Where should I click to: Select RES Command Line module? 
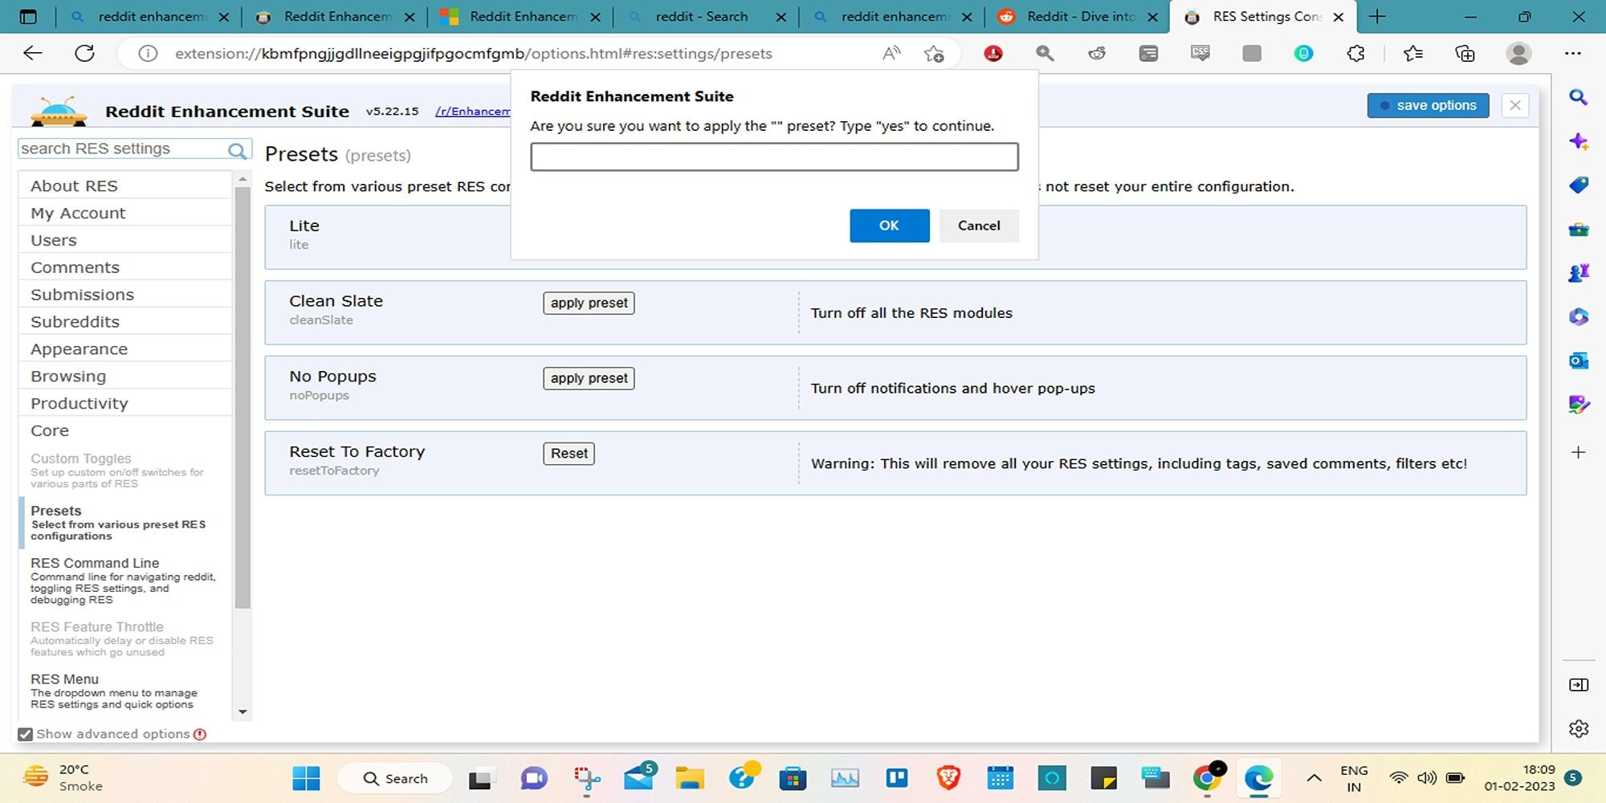point(124,581)
